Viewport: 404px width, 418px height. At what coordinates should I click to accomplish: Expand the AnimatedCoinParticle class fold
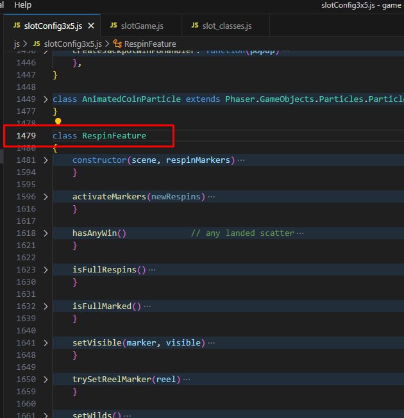(46, 99)
